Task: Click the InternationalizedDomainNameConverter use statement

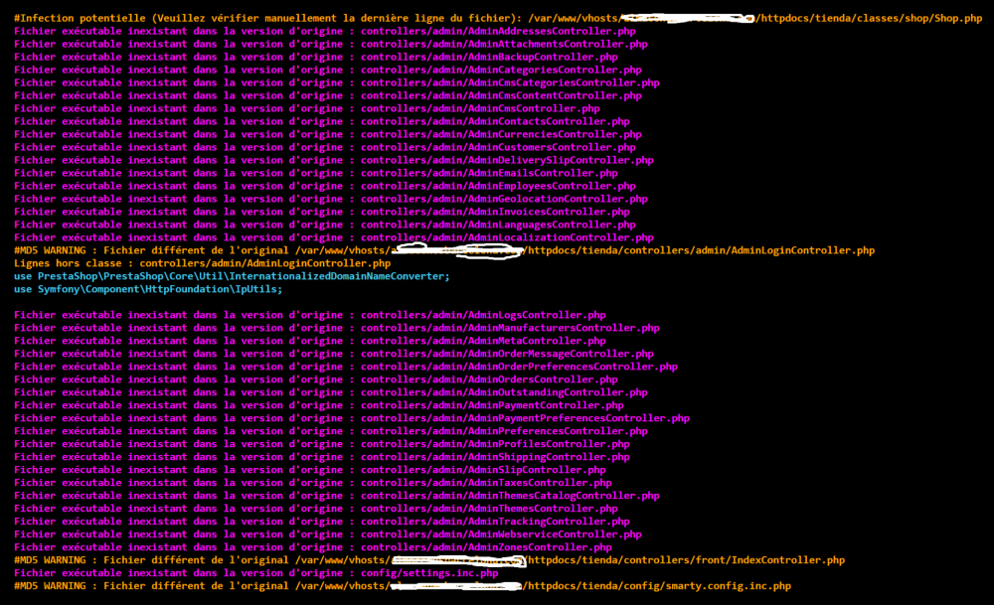Action: click(232, 276)
